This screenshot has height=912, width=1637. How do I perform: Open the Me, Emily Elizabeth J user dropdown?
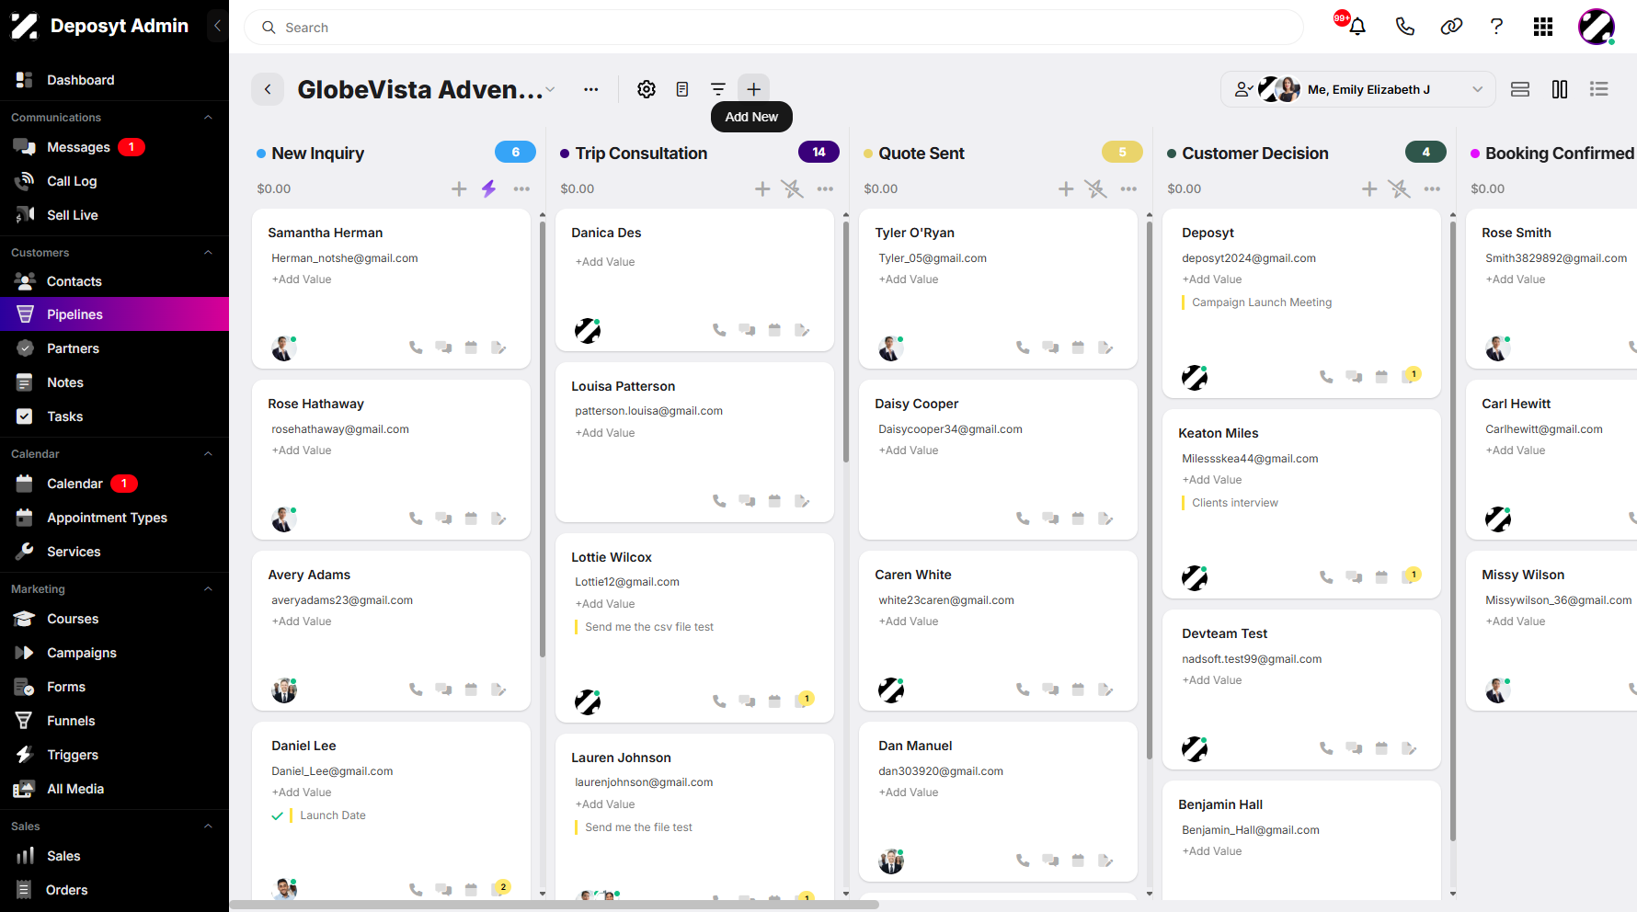[1358, 89]
